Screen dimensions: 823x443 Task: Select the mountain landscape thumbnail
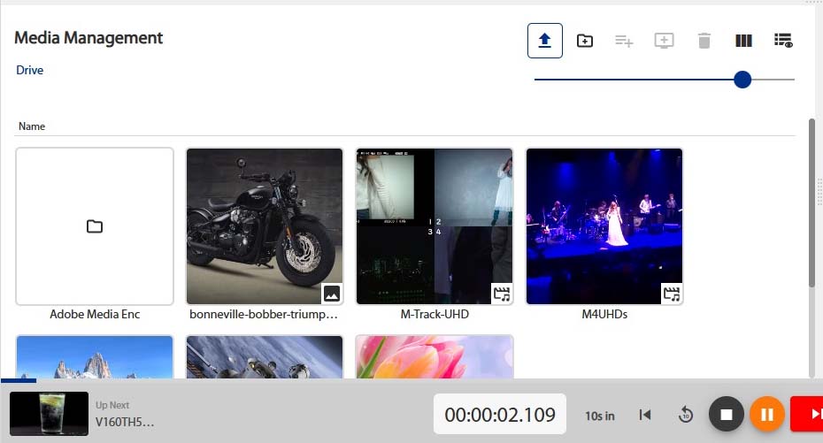95,356
